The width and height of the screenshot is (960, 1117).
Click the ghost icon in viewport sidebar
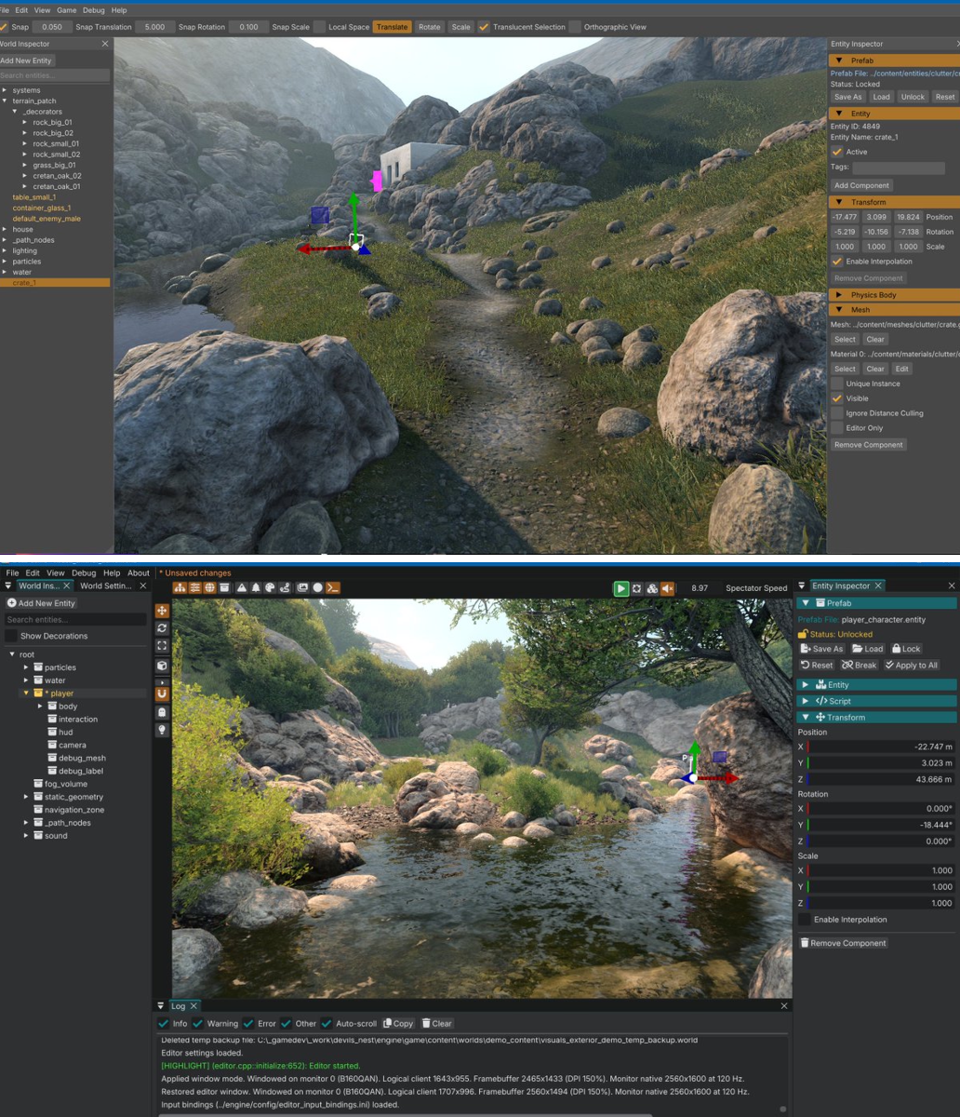pyautogui.click(x=162, y=712)
